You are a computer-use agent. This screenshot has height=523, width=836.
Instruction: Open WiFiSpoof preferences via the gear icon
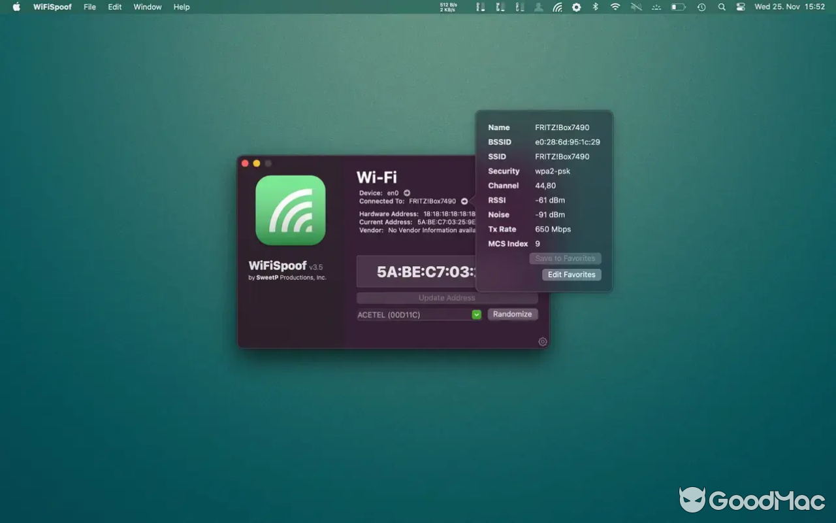pyautogui.click(x=542, y=341)
